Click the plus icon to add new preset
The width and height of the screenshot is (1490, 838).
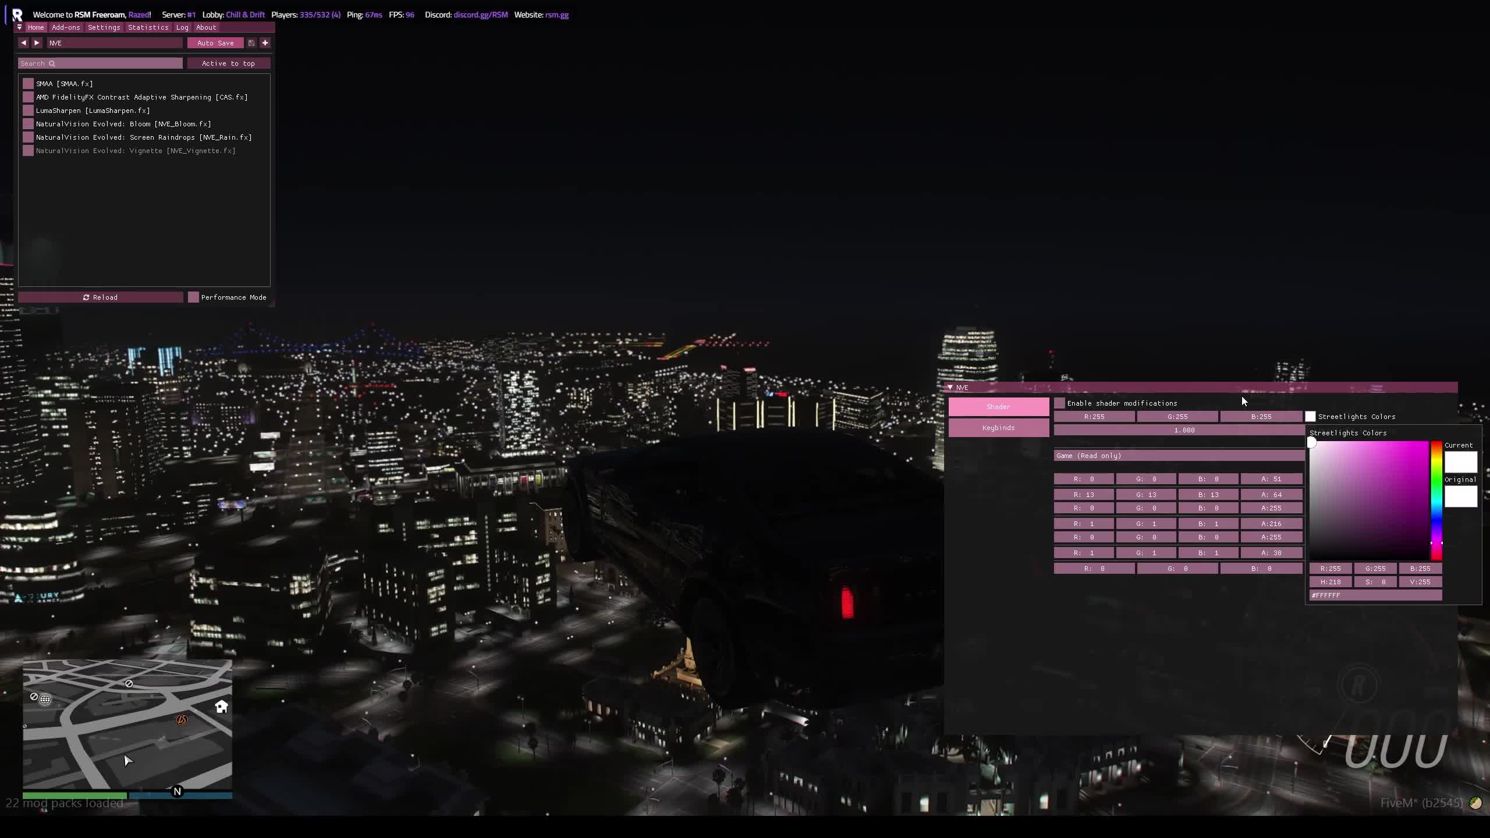265,42
